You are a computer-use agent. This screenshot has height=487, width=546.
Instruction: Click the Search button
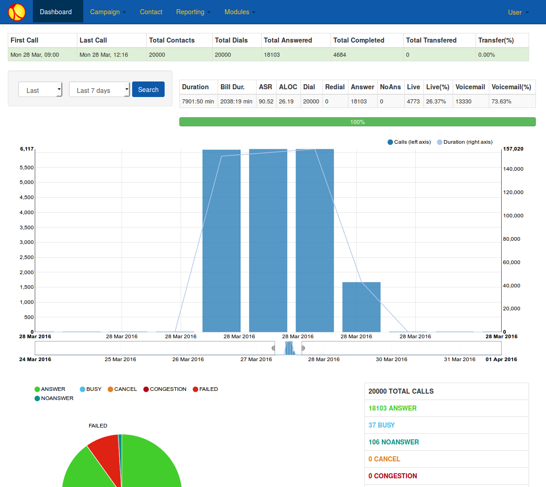pyautogui.click(x=148, y=90)
